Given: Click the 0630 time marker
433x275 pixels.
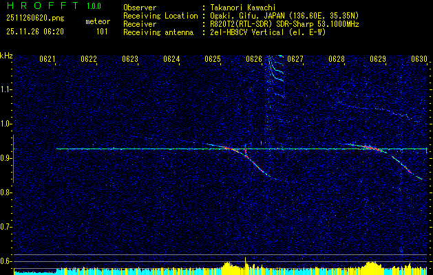Looking at the screenshot, I should pyautogui.click(x=419, y=59).
